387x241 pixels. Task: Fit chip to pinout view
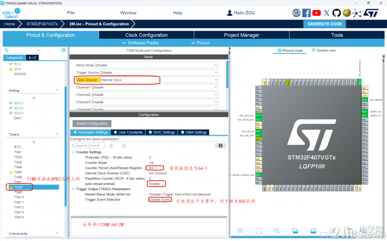258,231
